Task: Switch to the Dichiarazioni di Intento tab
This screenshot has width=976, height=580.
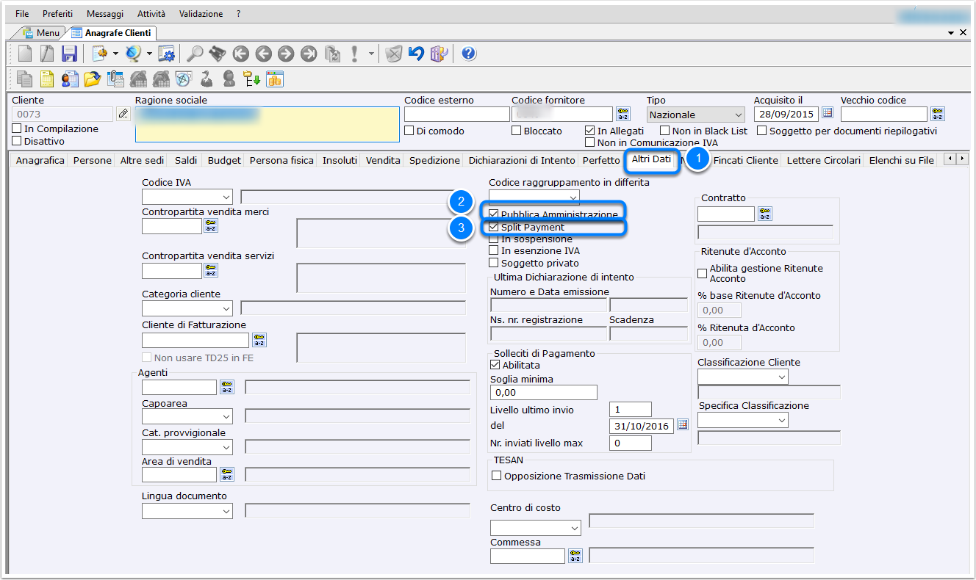Action: [x=522, y=160]
